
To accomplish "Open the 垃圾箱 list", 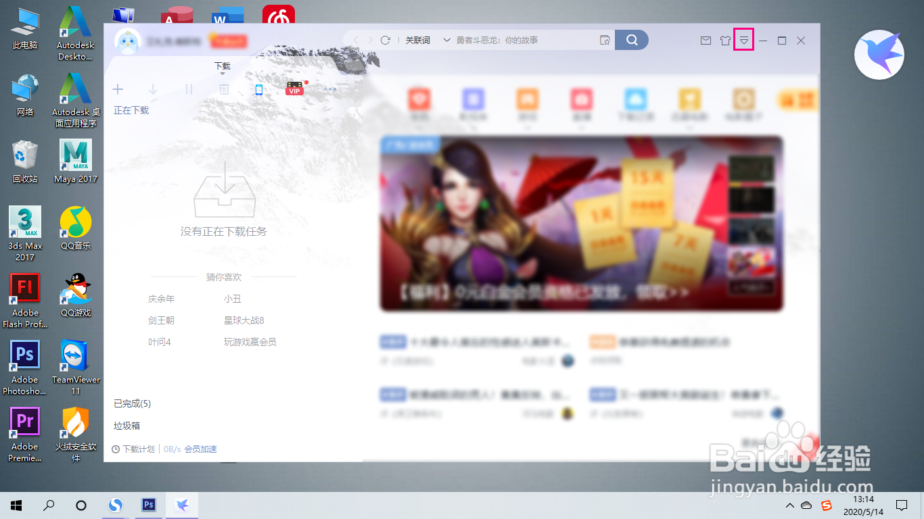I will [x=126, y=426].
